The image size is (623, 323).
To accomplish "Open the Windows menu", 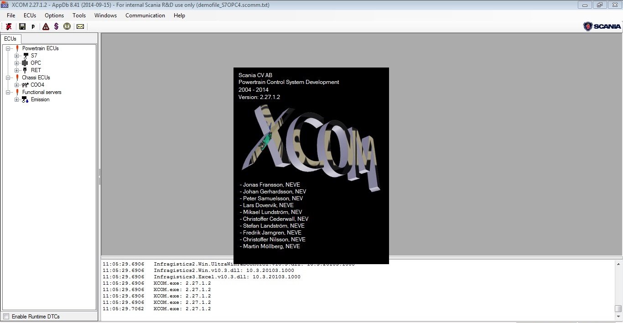I will [x=105, y=16].
